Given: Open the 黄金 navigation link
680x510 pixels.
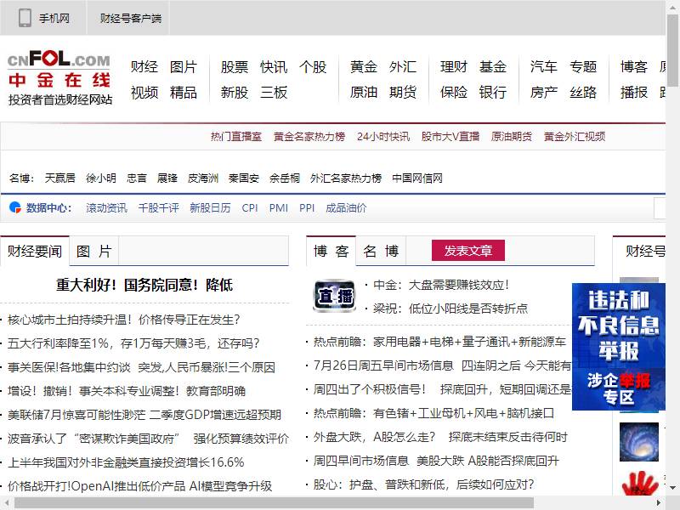Looking at the screenshot, I should click(x=364, y=67).
